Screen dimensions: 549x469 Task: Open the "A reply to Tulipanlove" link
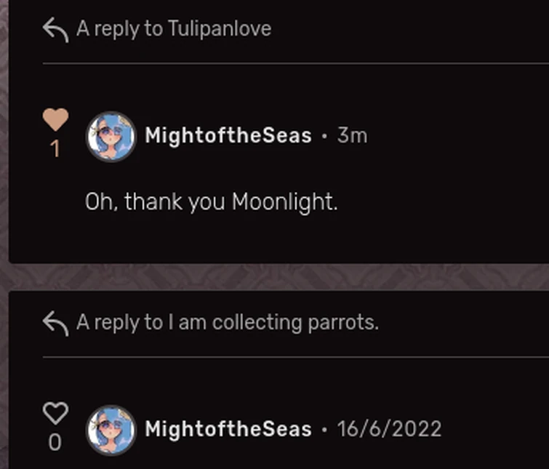click(174, 29)
